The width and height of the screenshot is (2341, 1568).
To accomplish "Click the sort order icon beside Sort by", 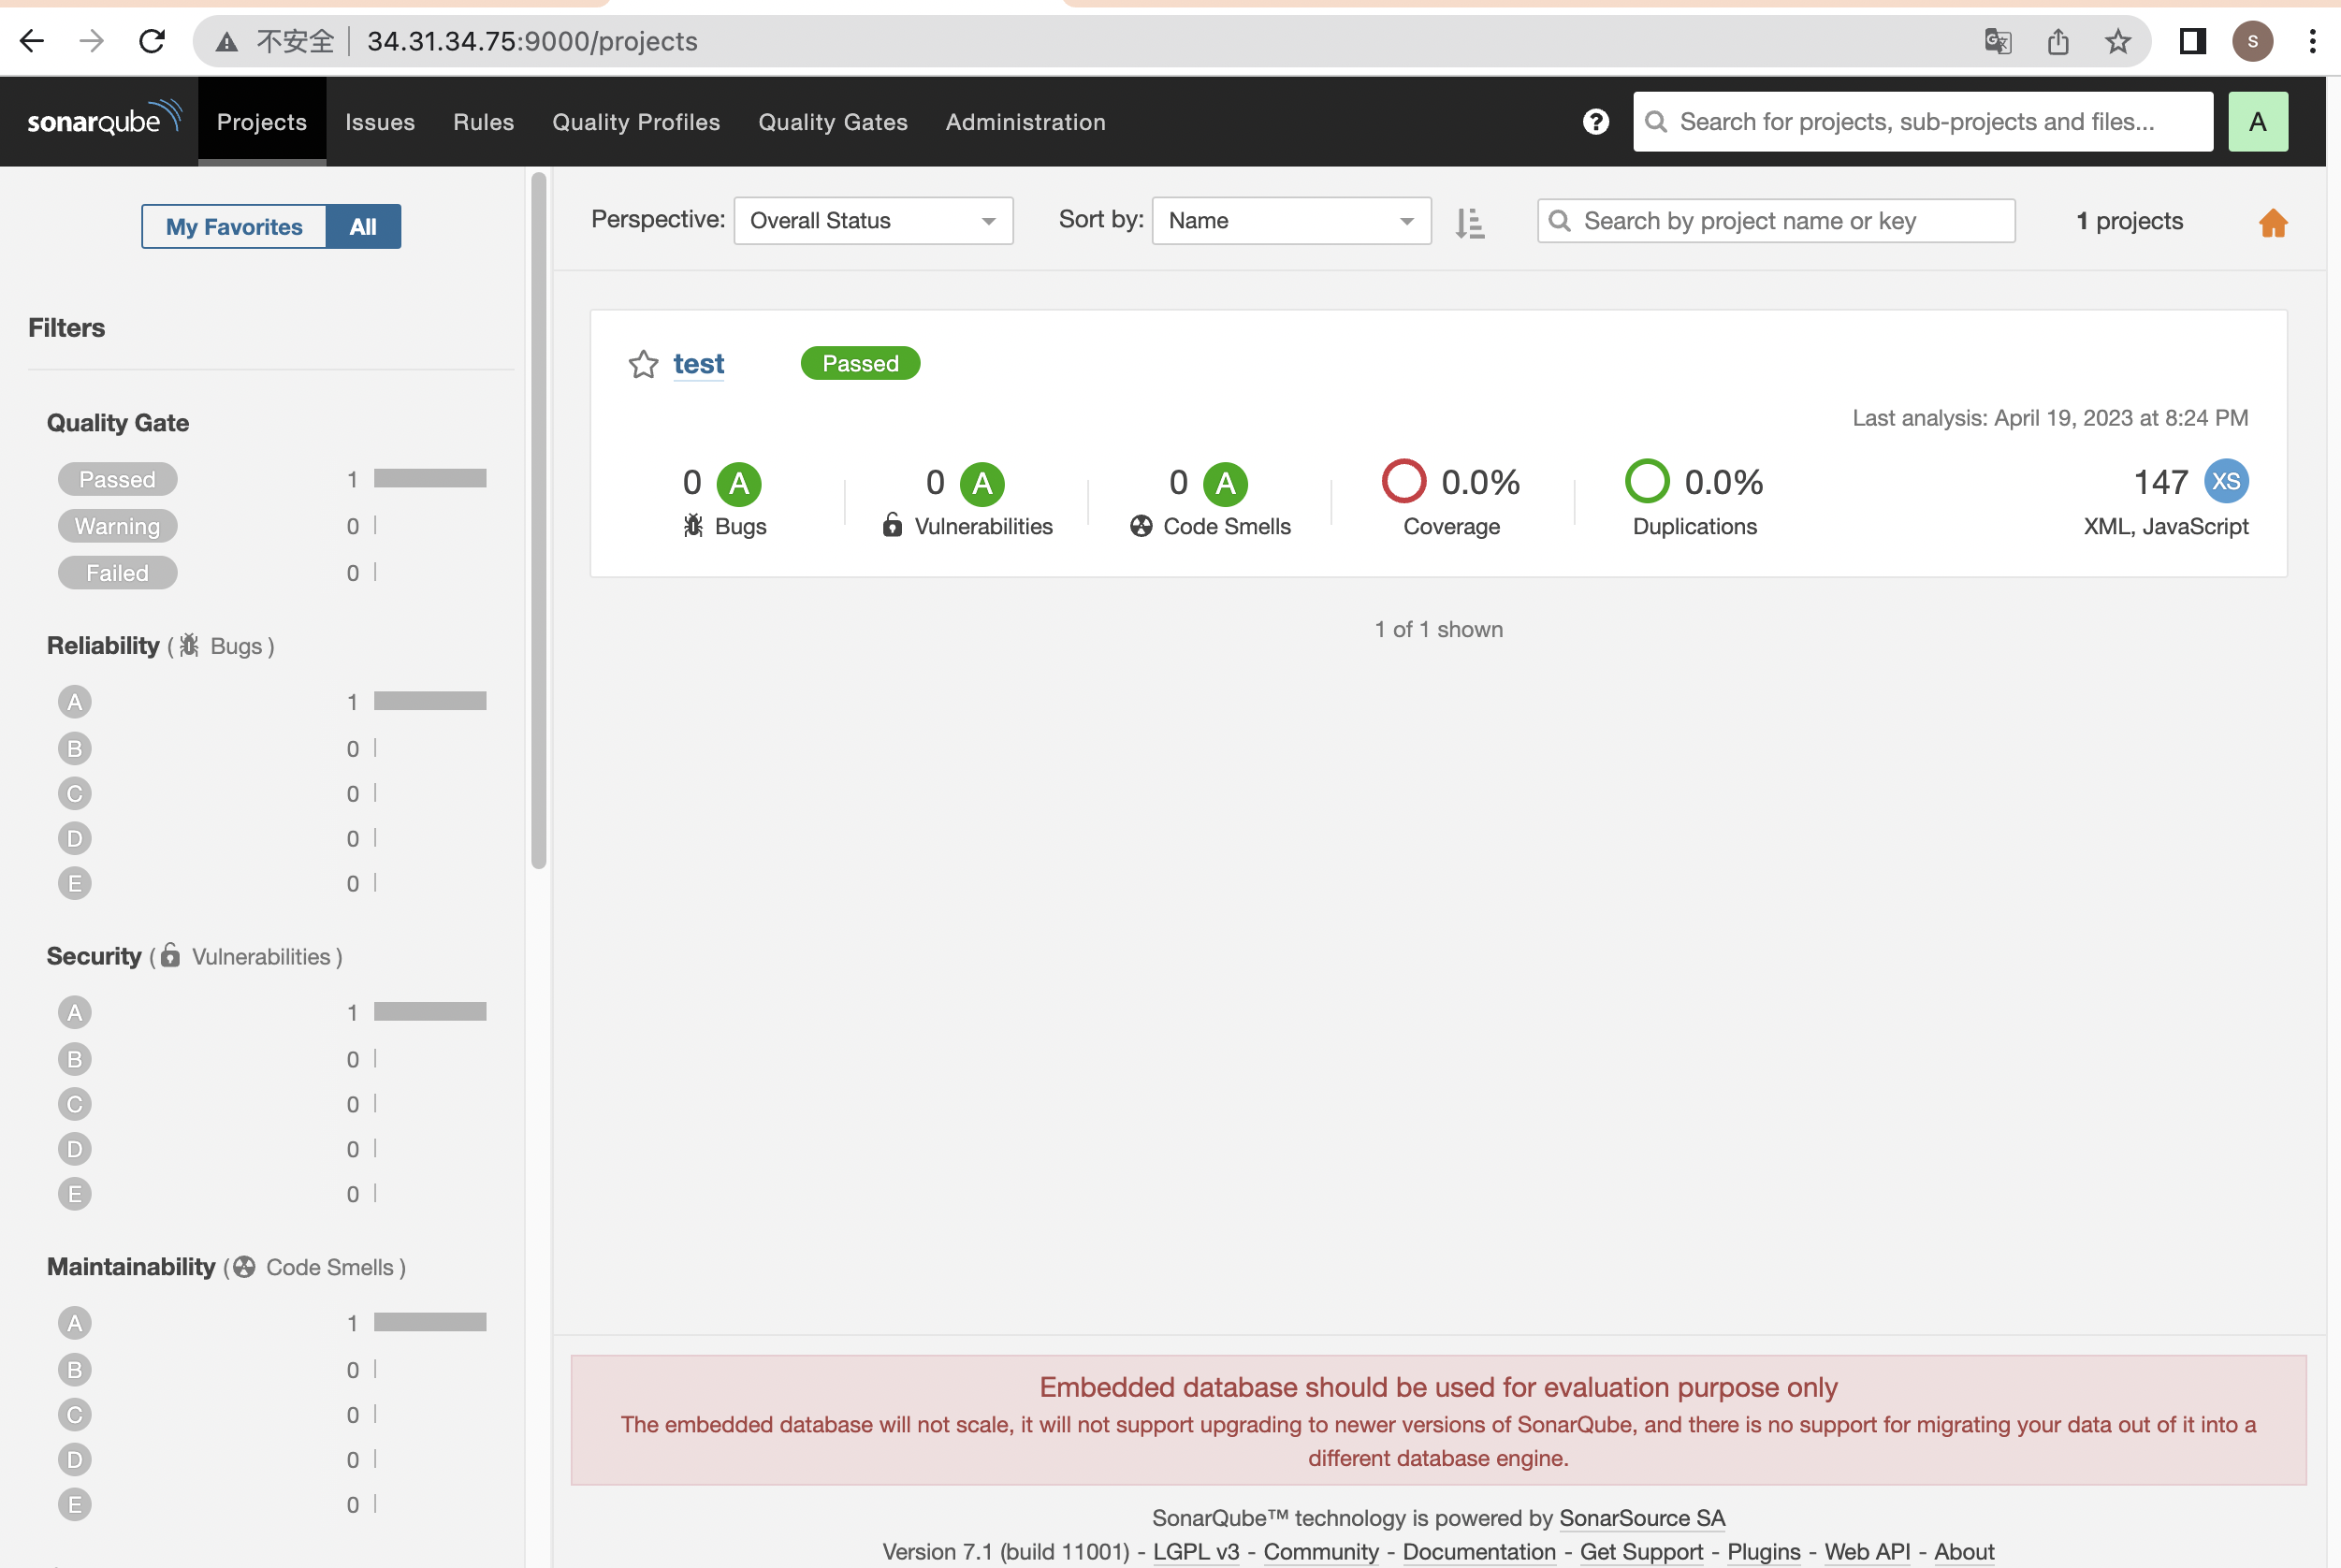I will [1468, 221].
